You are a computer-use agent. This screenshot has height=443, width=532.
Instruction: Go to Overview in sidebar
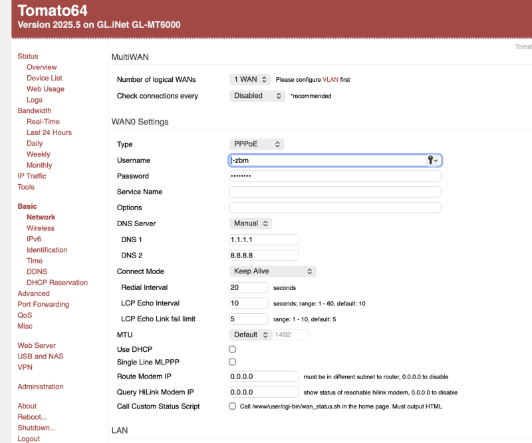pyautogui.click(x=42, y=67)
